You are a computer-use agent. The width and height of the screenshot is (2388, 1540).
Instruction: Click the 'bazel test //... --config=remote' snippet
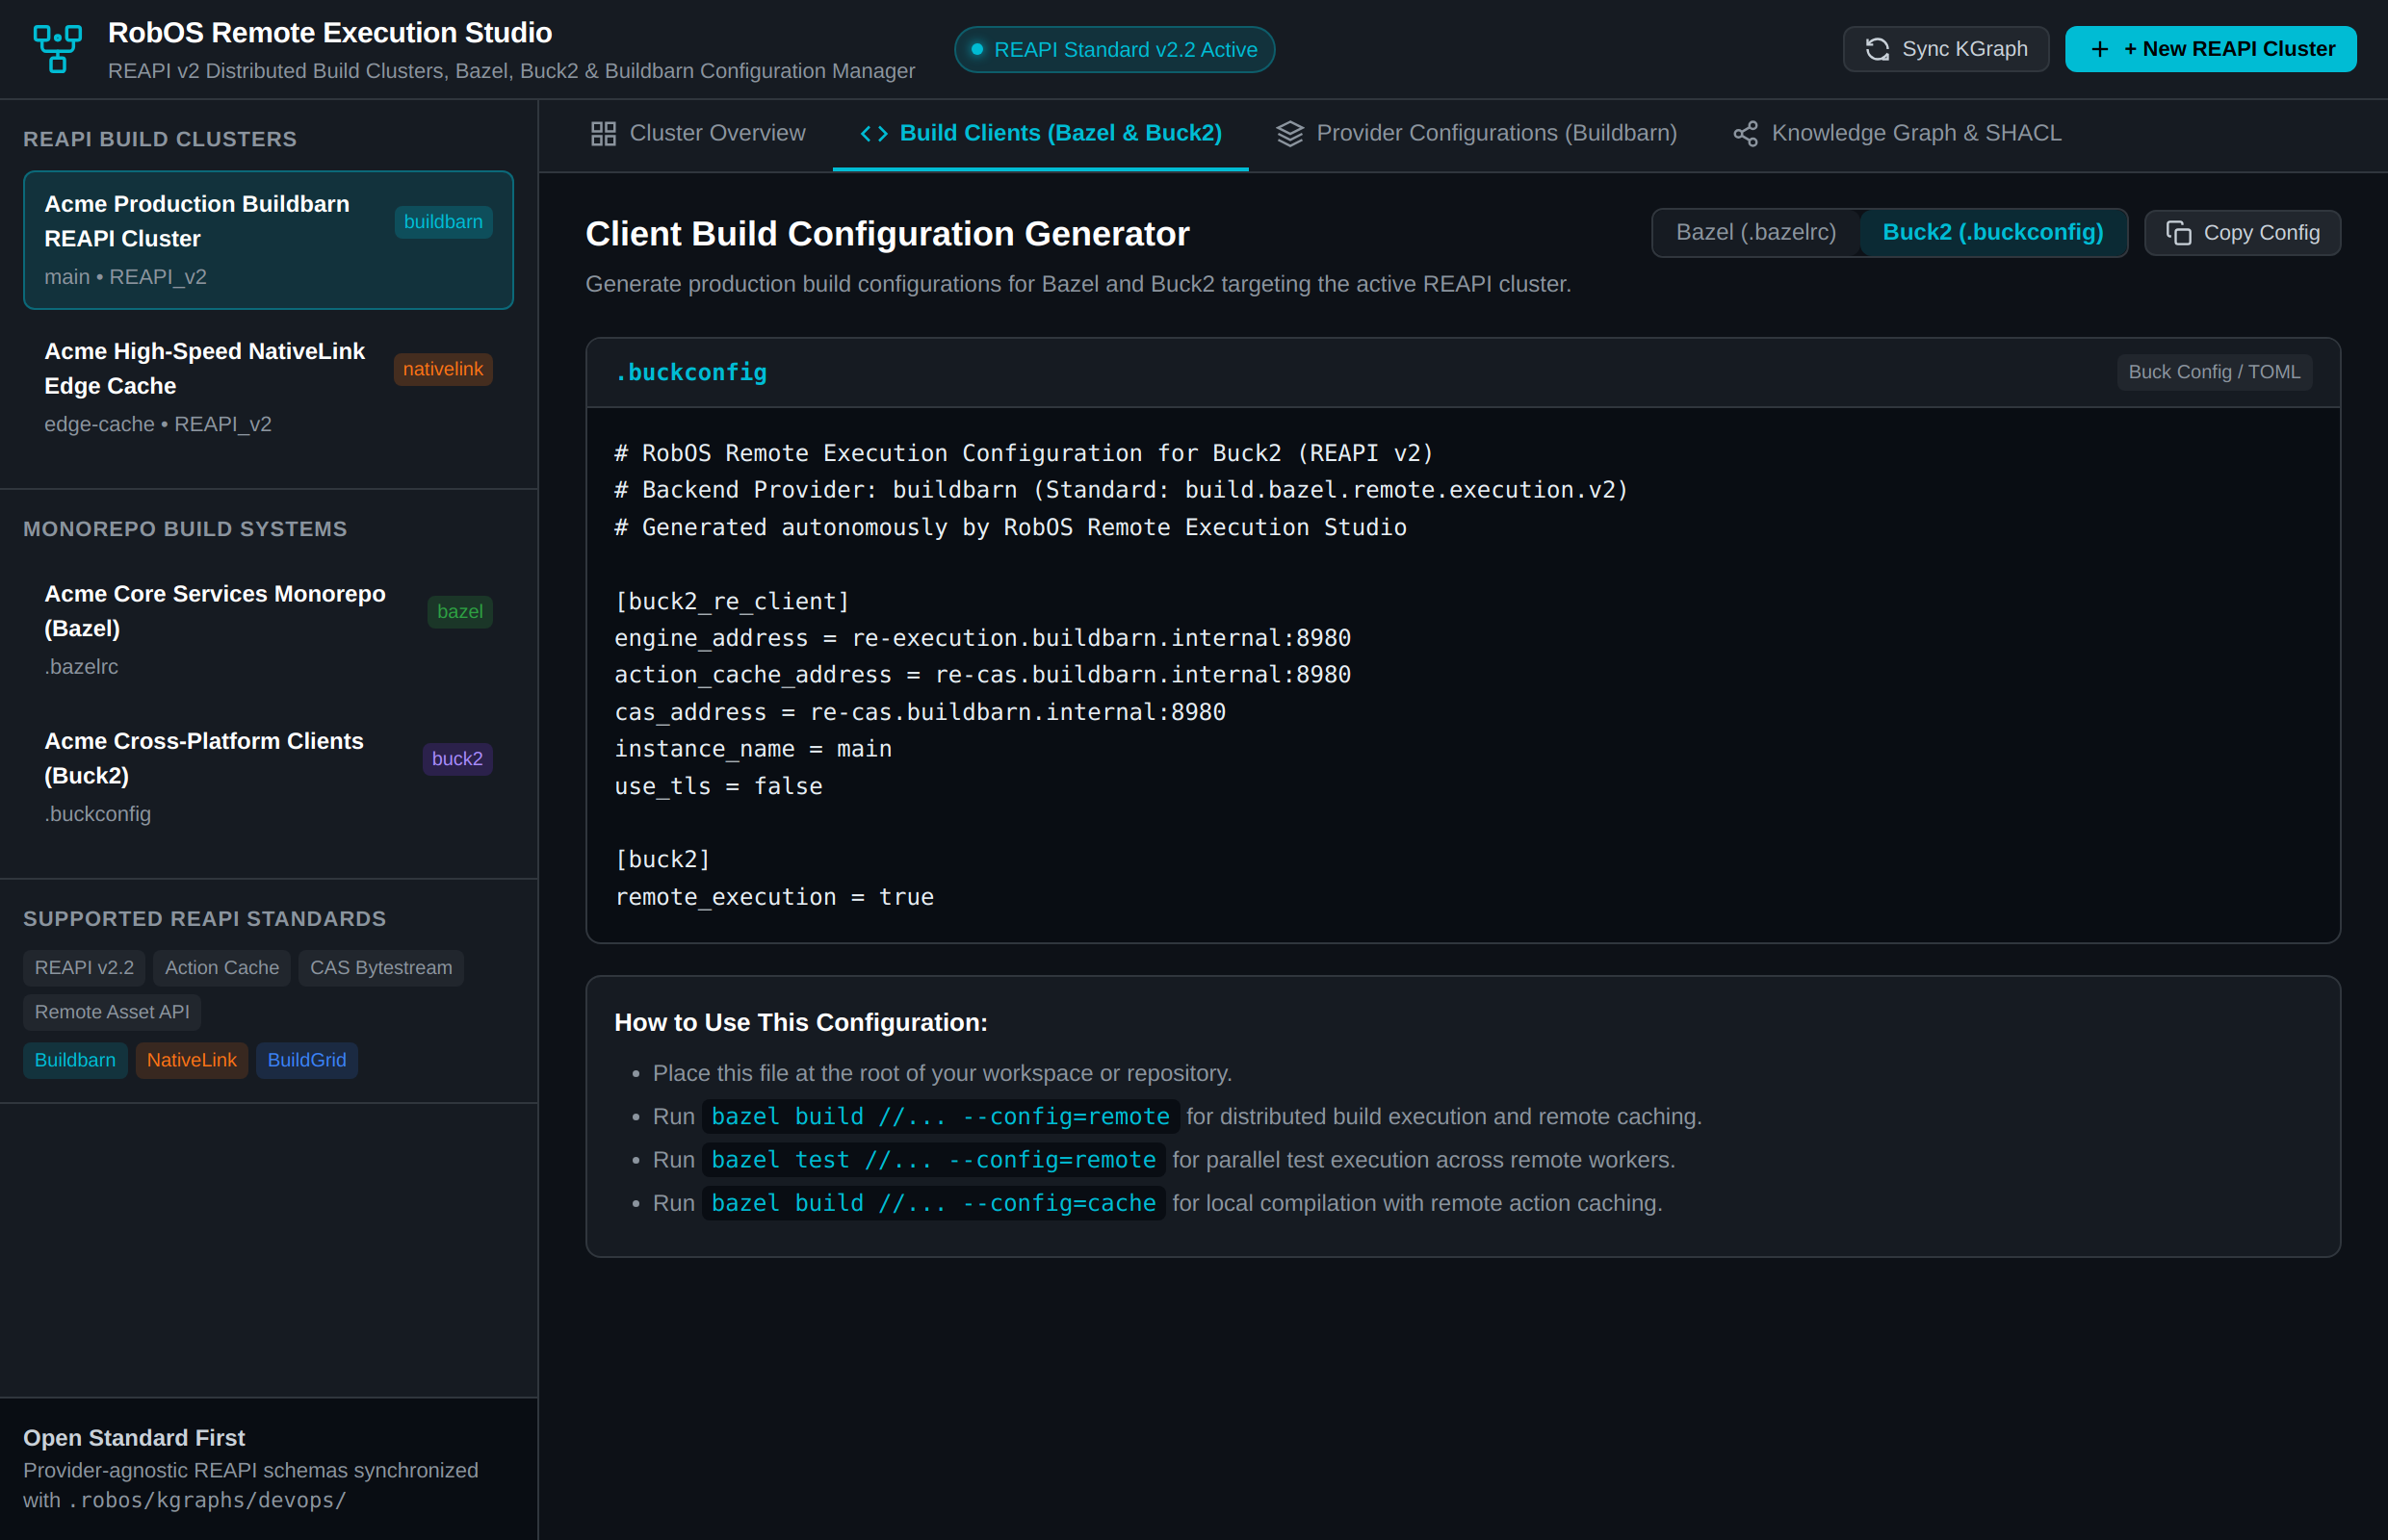pyautogui.click(x=933, y=1160)
